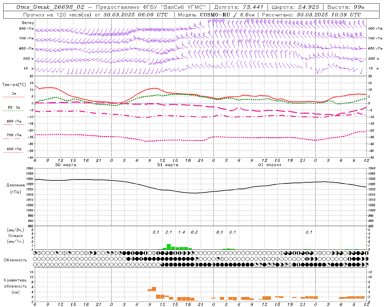
Task: Click the Конвективн. convective cloud label
Action: point(15,280)
